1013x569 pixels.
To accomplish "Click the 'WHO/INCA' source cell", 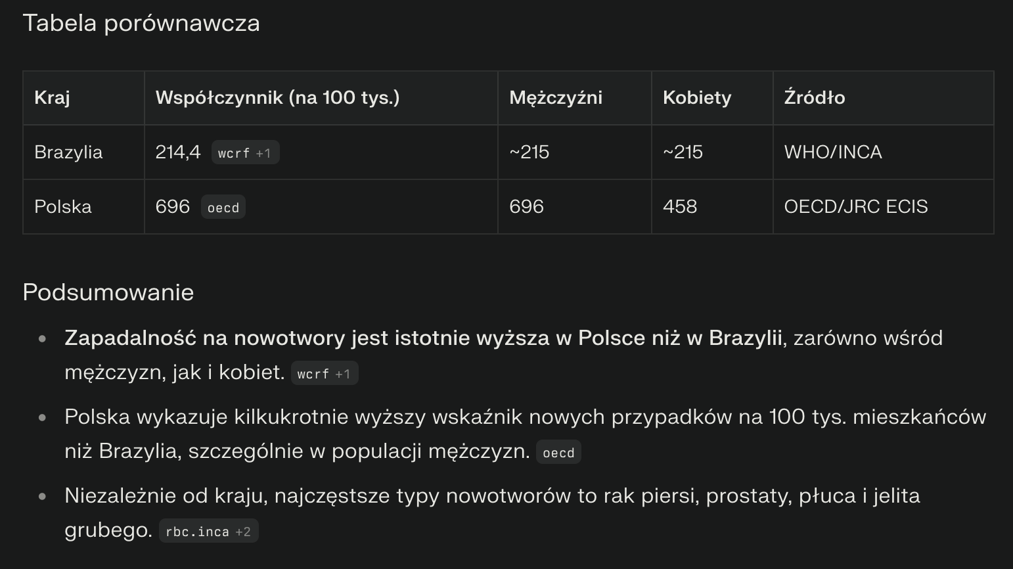I will point(833,152).
